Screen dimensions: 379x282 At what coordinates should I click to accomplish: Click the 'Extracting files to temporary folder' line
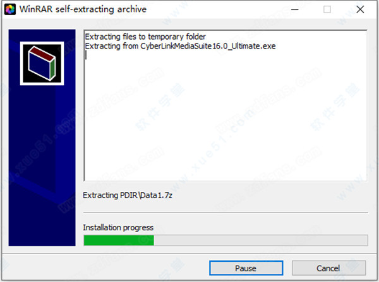tap(145, 37)
